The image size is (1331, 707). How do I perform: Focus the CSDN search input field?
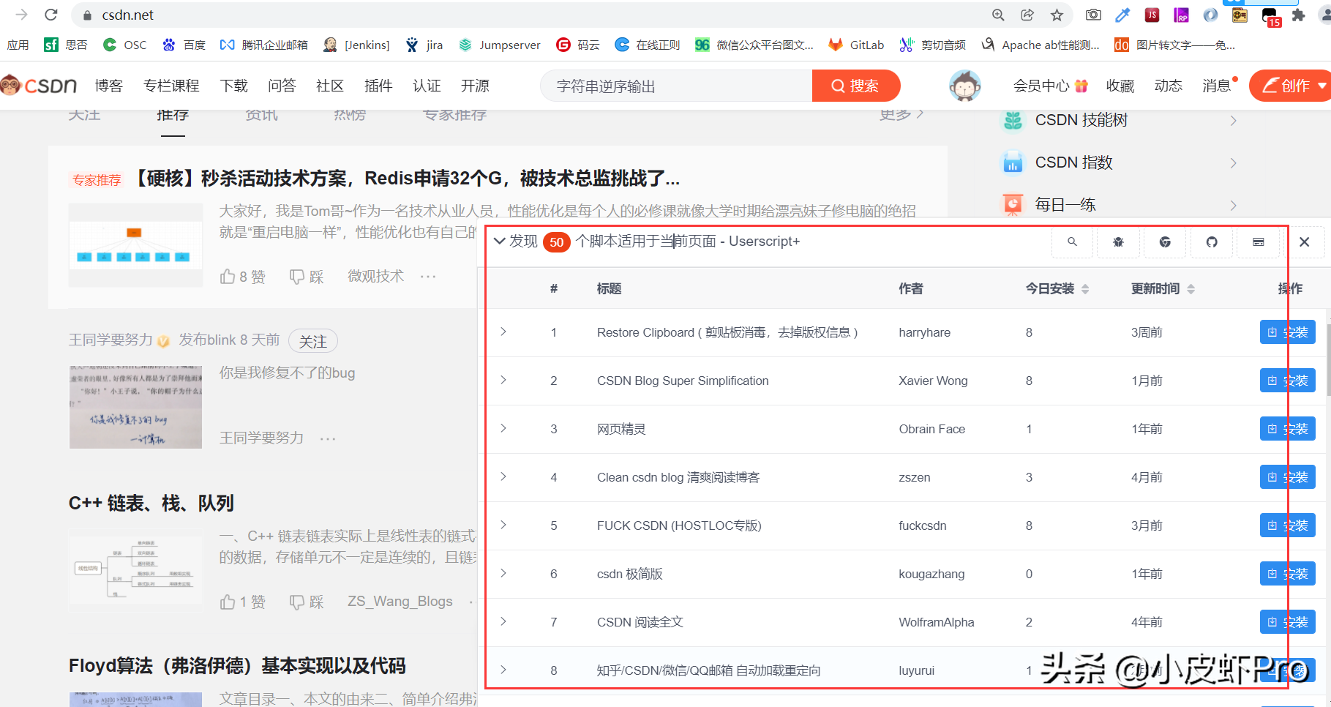coord(676,86)
